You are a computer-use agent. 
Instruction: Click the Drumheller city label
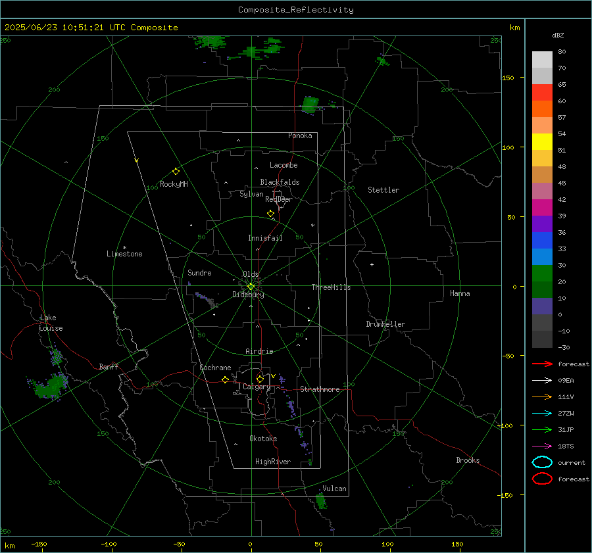[x=385, y=324]
